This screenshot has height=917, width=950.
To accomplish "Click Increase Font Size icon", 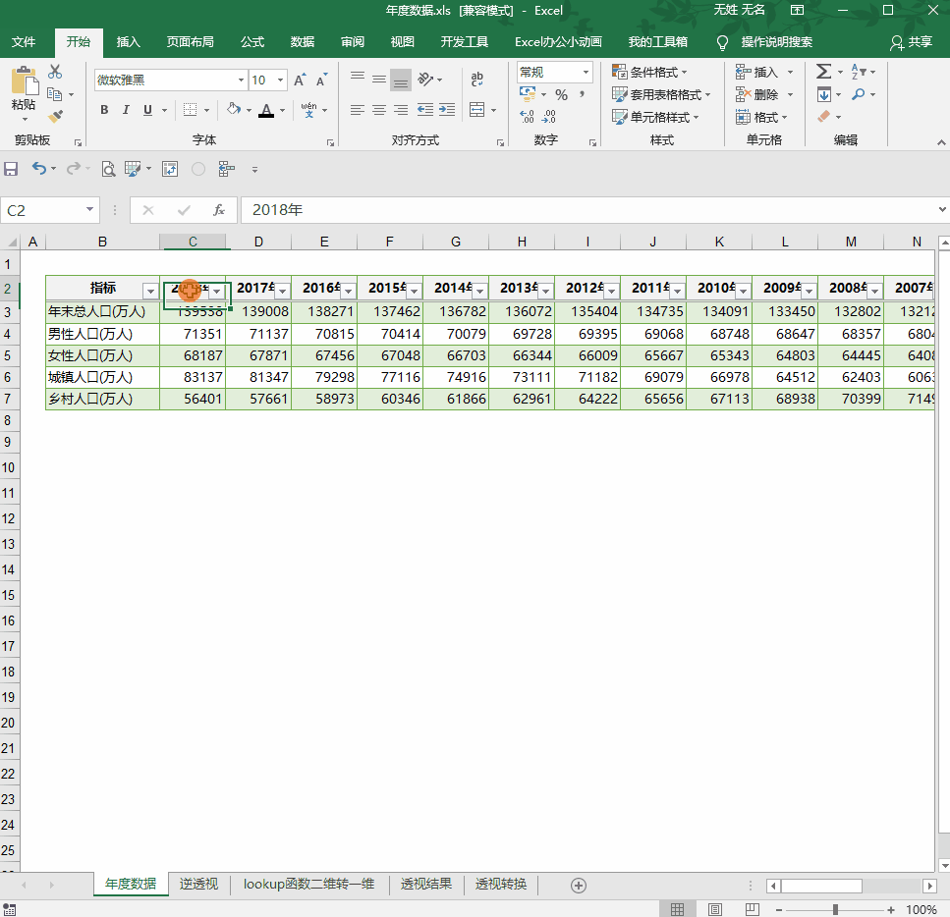I will point(300,80).
